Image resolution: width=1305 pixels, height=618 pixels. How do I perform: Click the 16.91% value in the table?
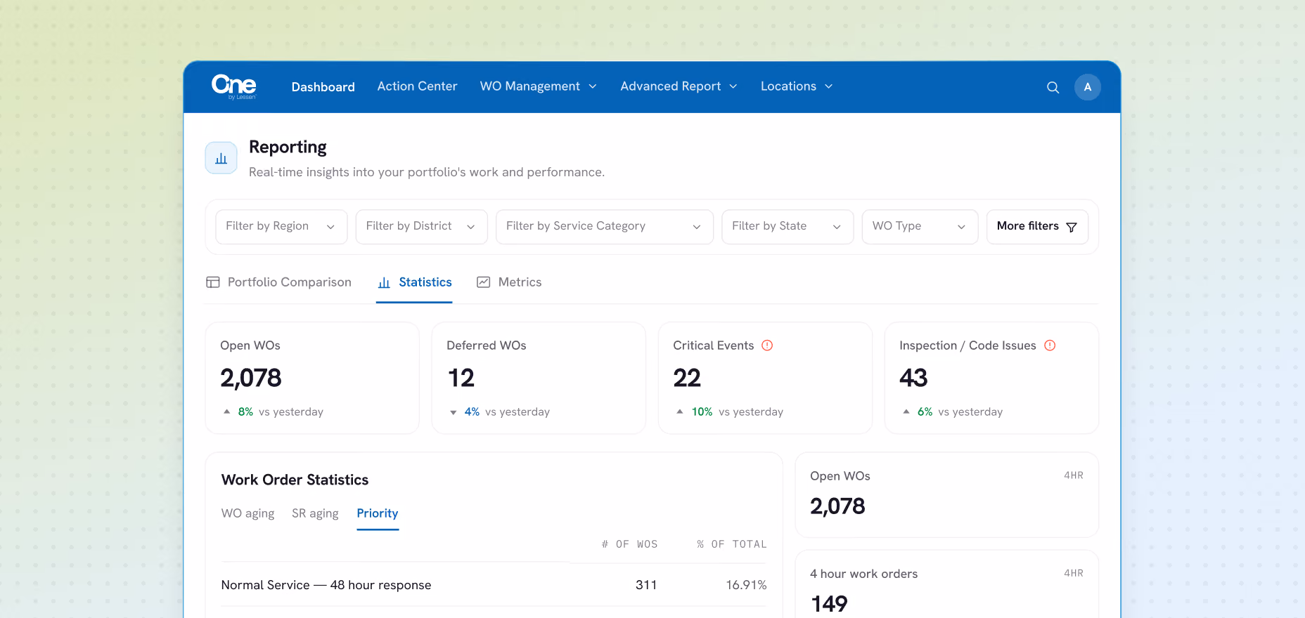tap(746, 585)
